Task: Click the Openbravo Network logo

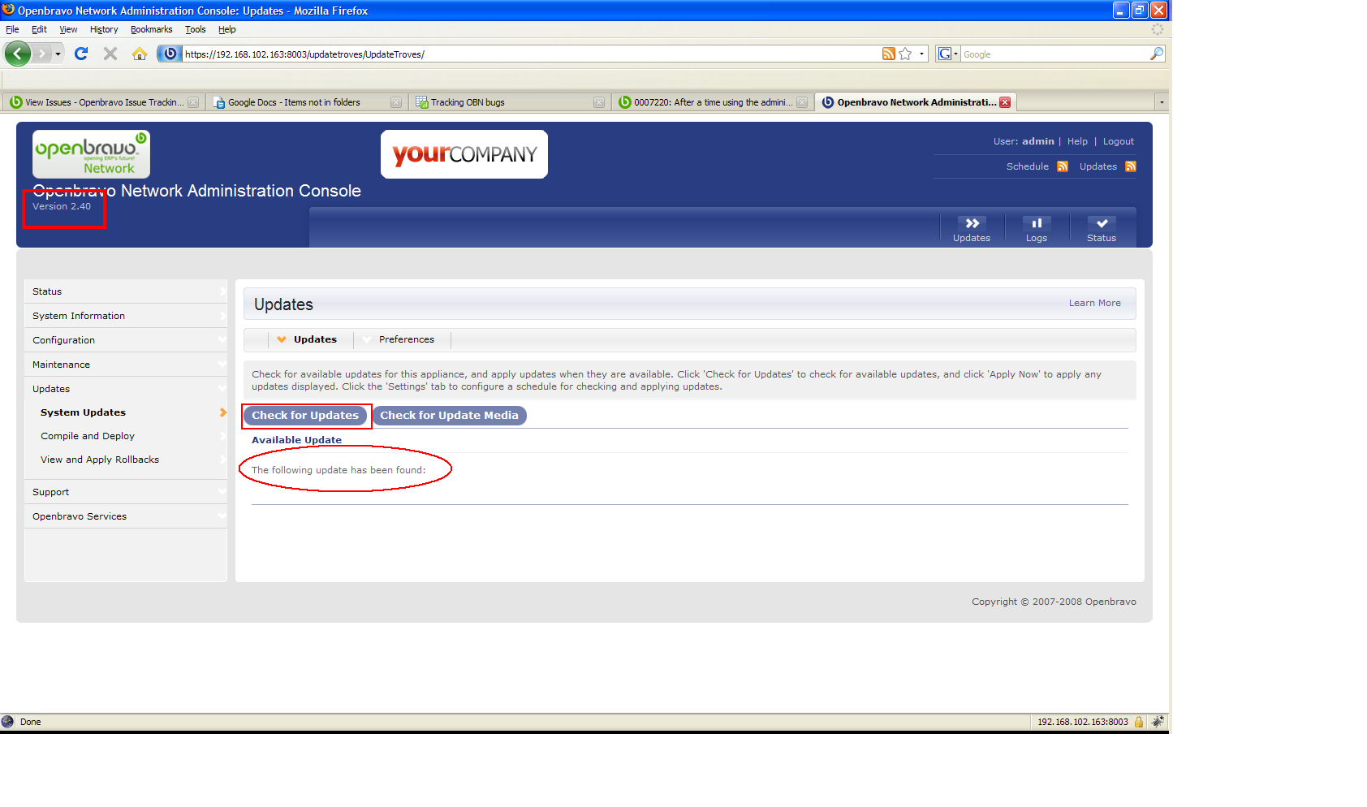Action: [91, 154]
